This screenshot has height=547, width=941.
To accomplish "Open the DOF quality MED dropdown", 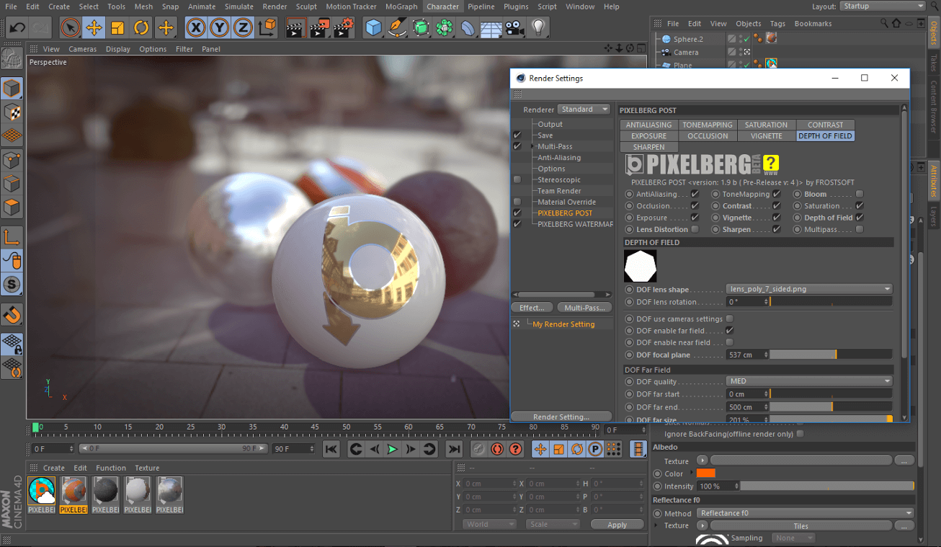I will pyautogui.click(x=809, y=381).
